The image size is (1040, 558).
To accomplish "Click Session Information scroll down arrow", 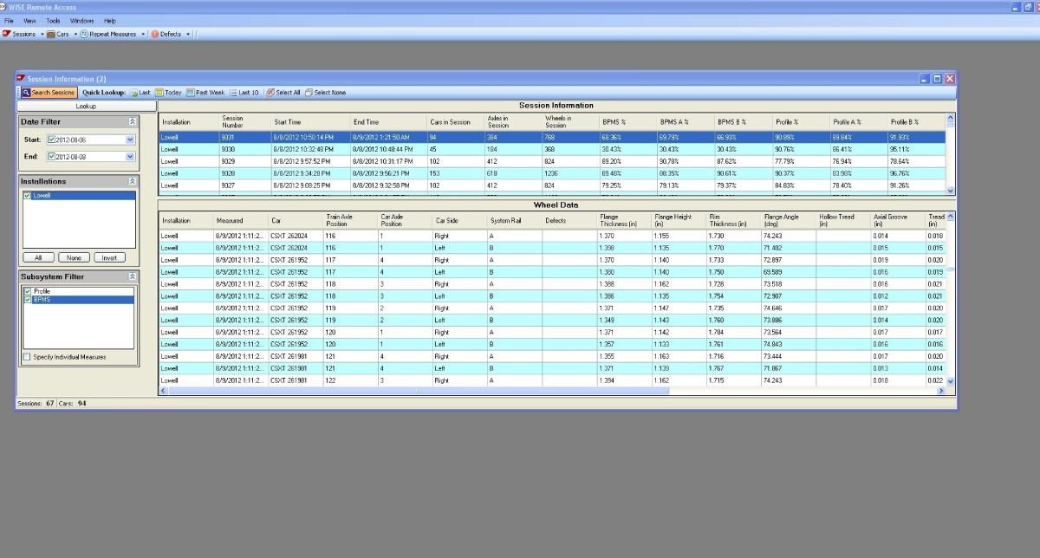I will [950, 191].
